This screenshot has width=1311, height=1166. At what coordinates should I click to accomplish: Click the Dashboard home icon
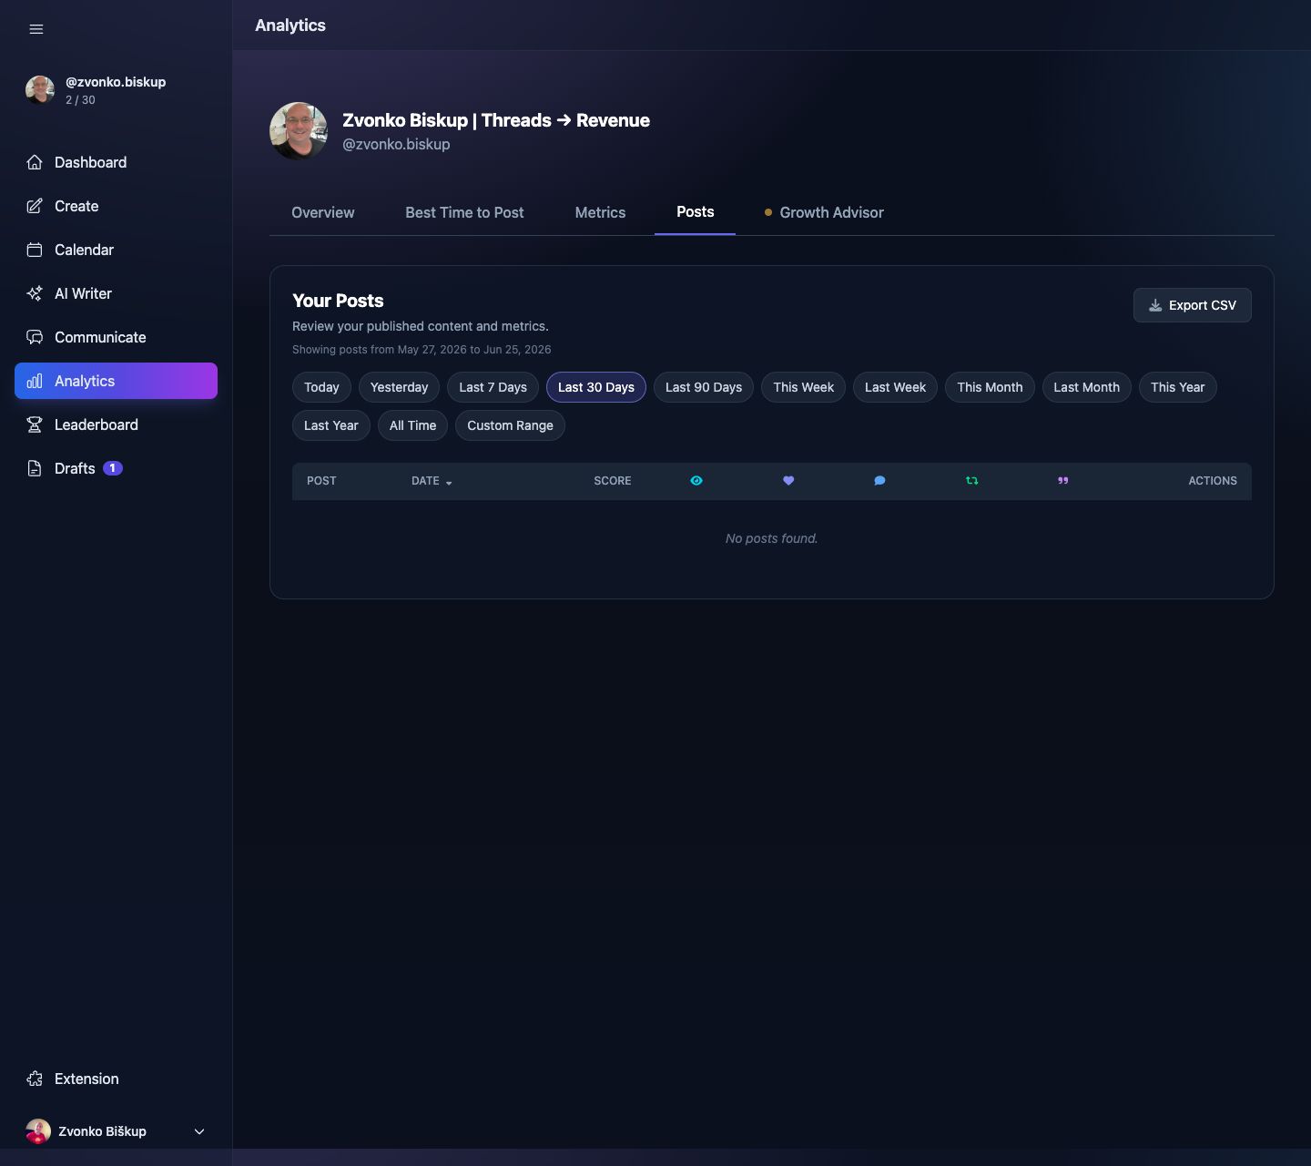[x=35, y=162]
